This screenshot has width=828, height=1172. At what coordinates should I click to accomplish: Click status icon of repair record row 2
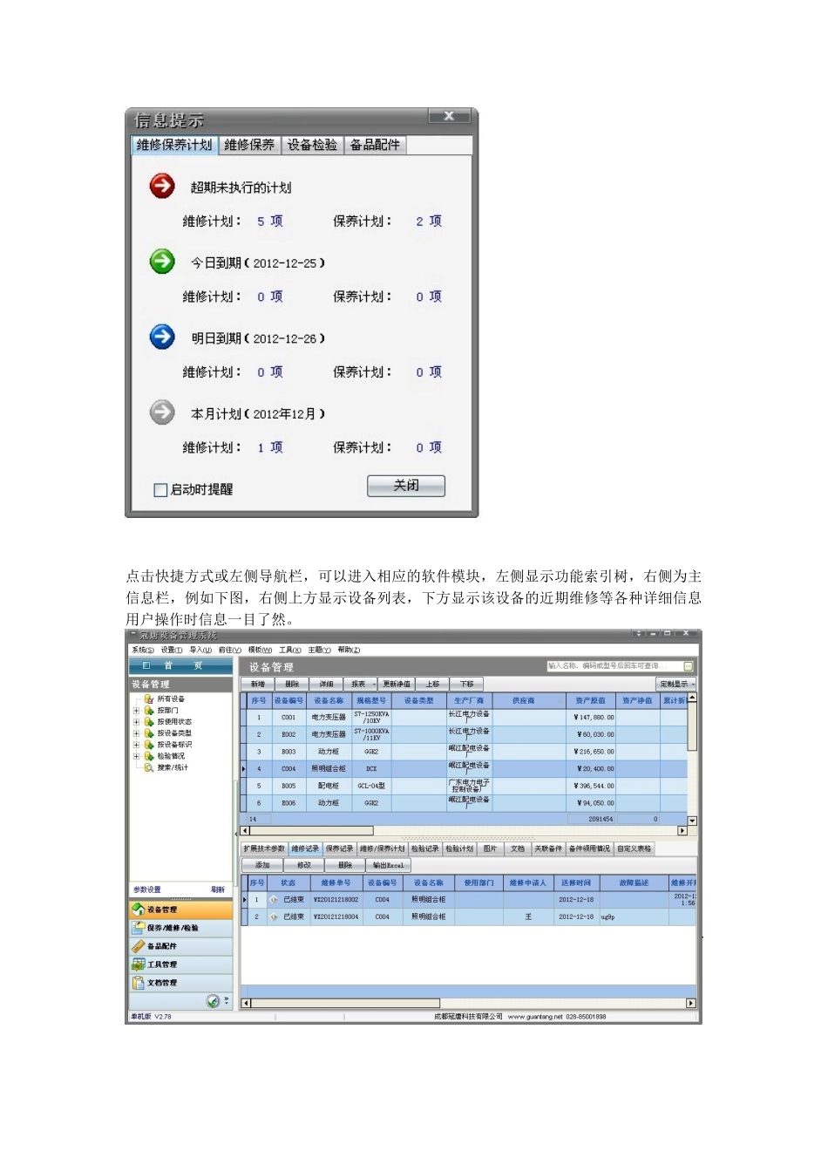[274, 917]
